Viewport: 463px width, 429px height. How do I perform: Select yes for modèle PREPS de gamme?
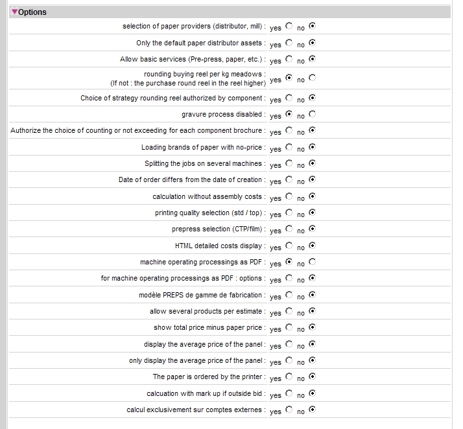click(289, 295)
